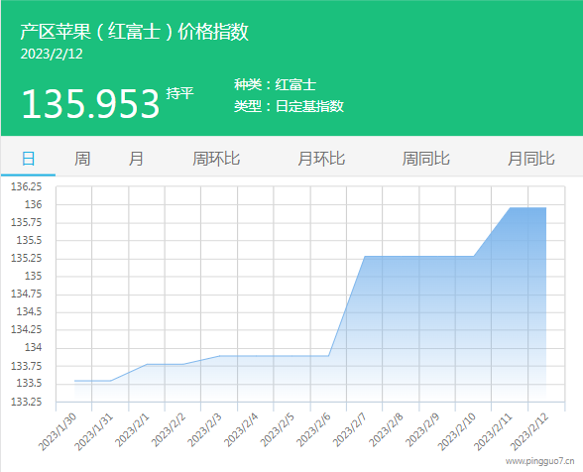Screen dimensions: 583x472
Task: Select the 周同比 tab
Action: [x=426, y=159]
